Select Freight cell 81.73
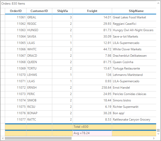The height and width of the screenshot is (141, 161). point(92,31)
